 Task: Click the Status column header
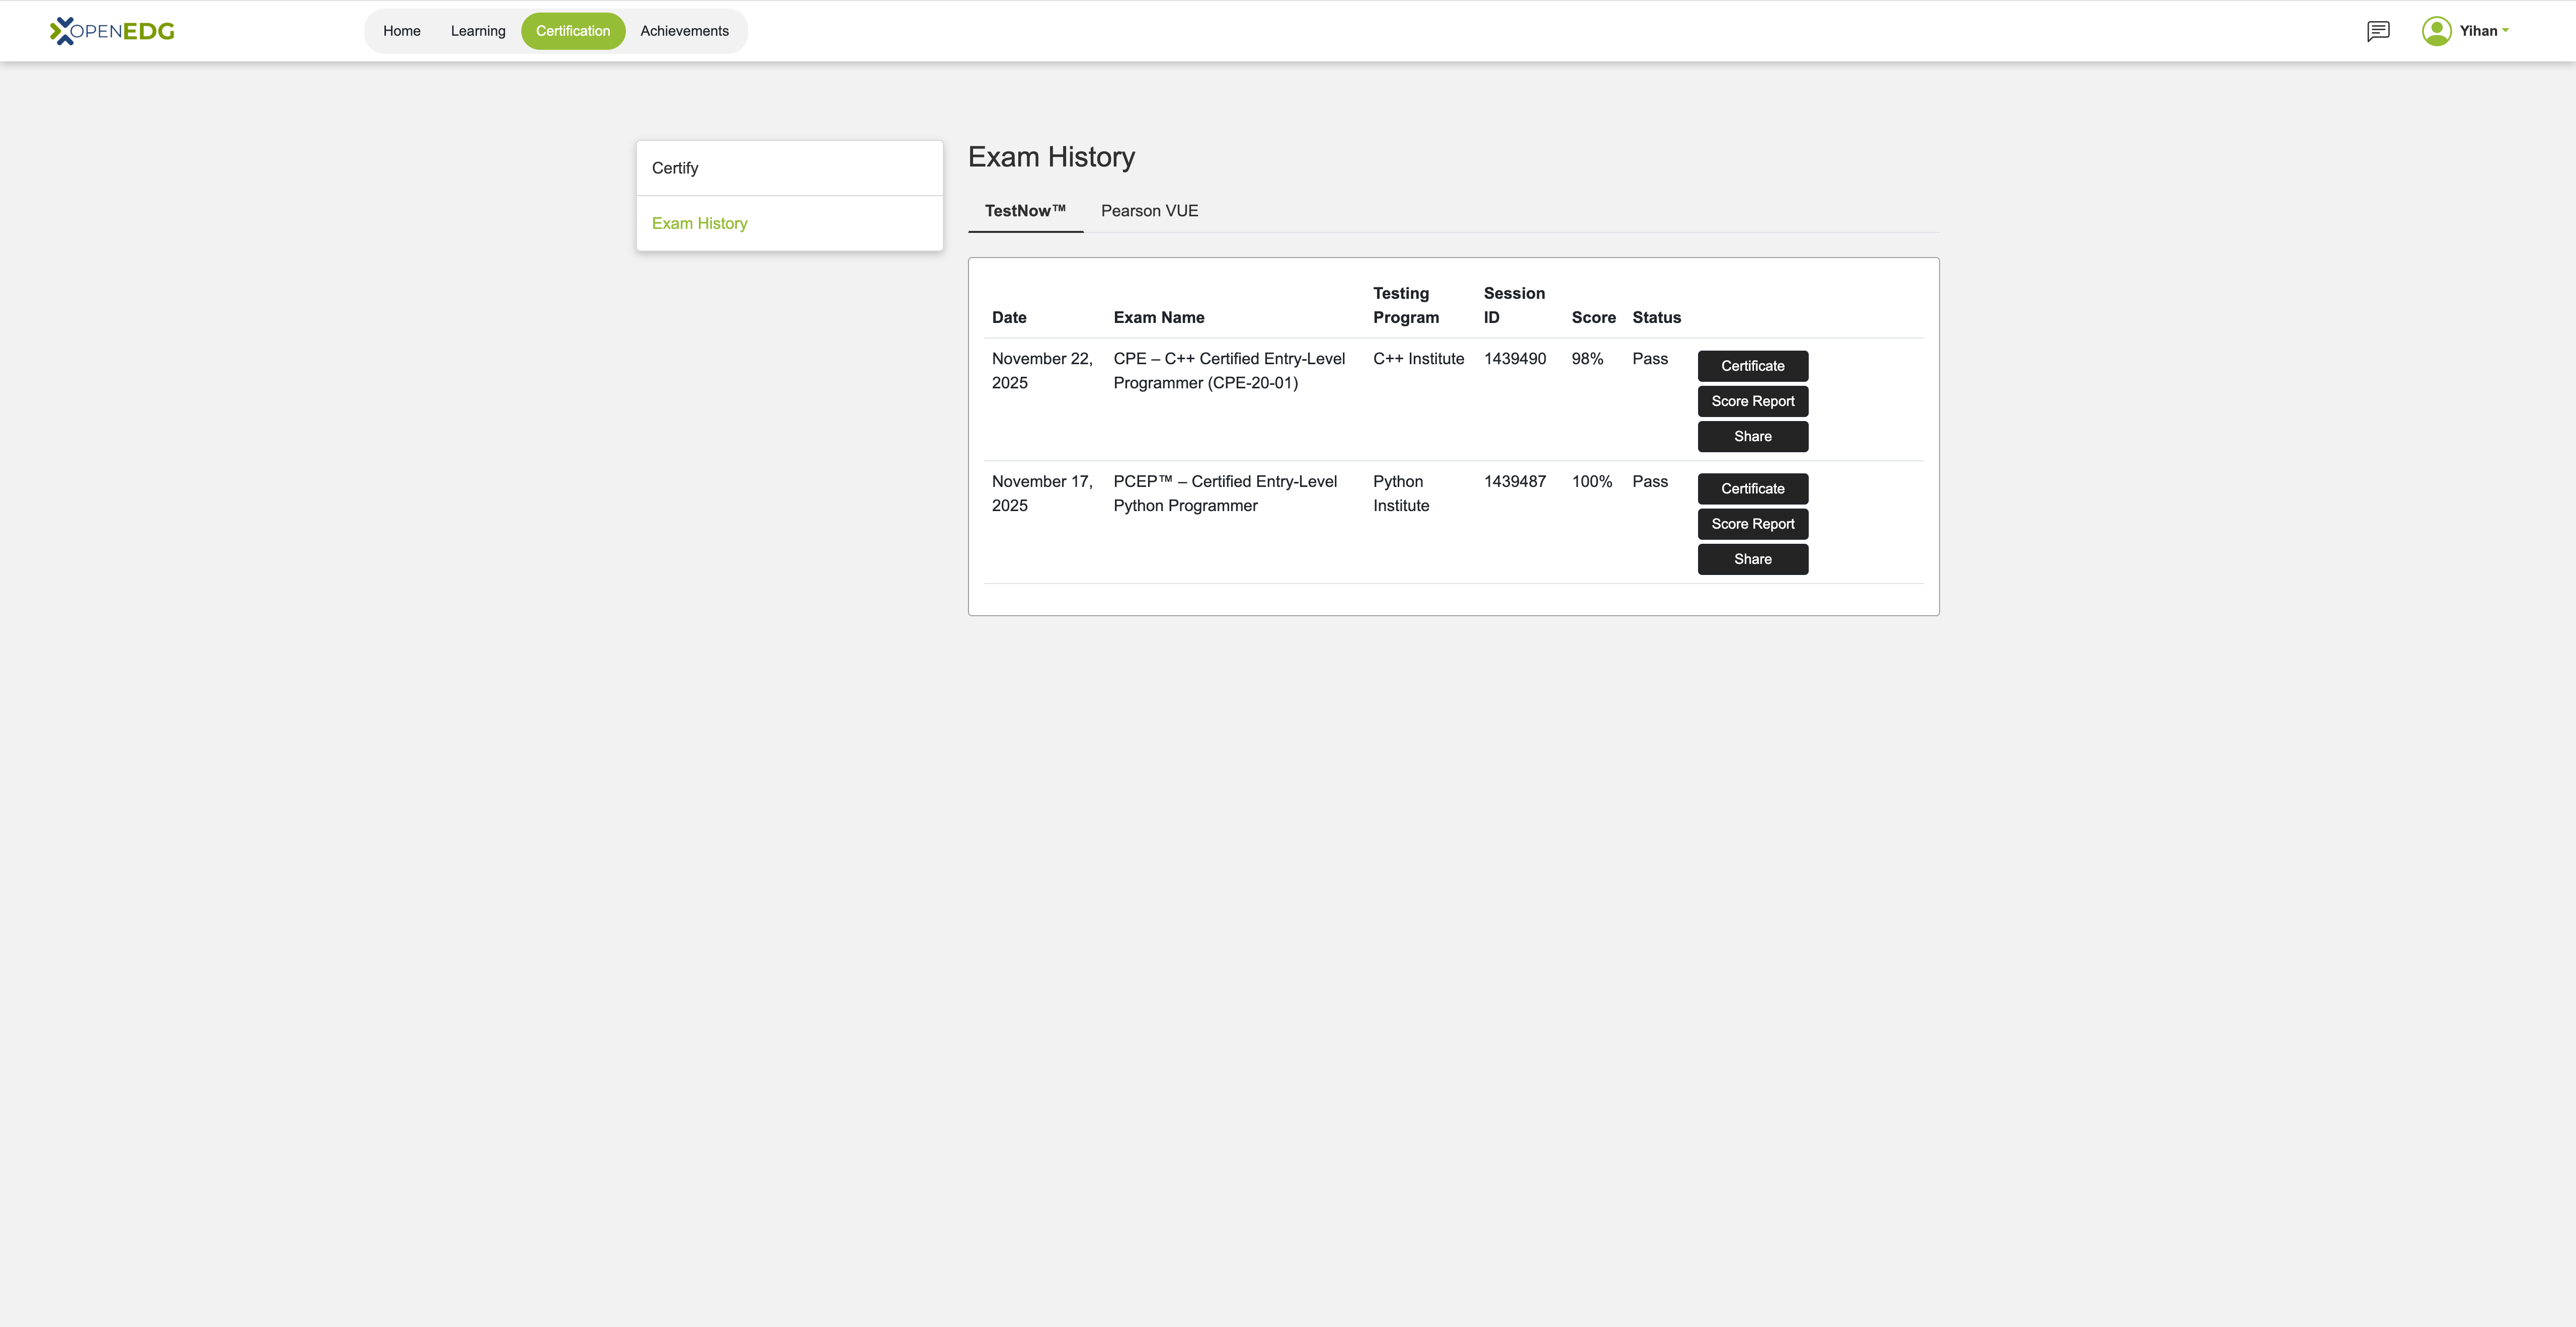click(x=1656, y=317)
